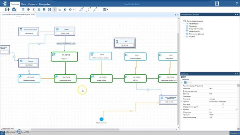240x135 pixels.
Task: Click the fit-to-frame toolbar icon
Action: 105,9
